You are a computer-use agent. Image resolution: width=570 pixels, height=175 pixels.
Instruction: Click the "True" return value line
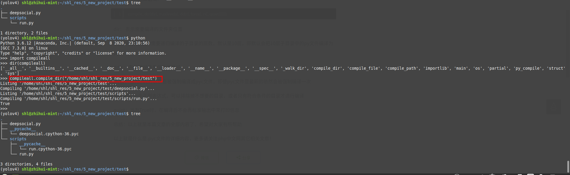[x=5, y=104]
